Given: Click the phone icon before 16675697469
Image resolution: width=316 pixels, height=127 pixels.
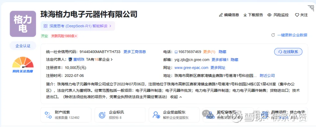Looking at the screenshot, I should [x=176, y=52].
